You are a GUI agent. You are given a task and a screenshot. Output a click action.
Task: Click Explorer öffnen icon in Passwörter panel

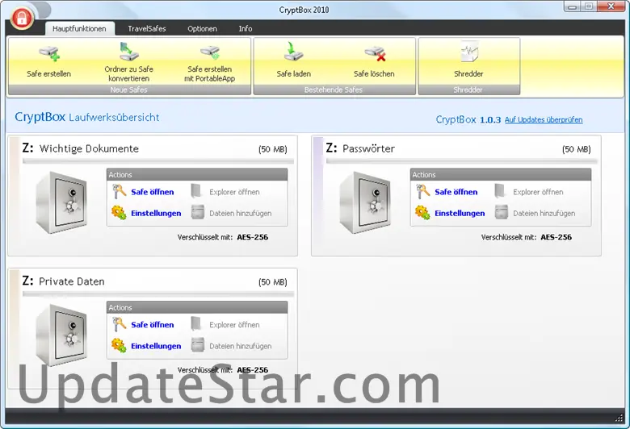[x=500, y=191]
